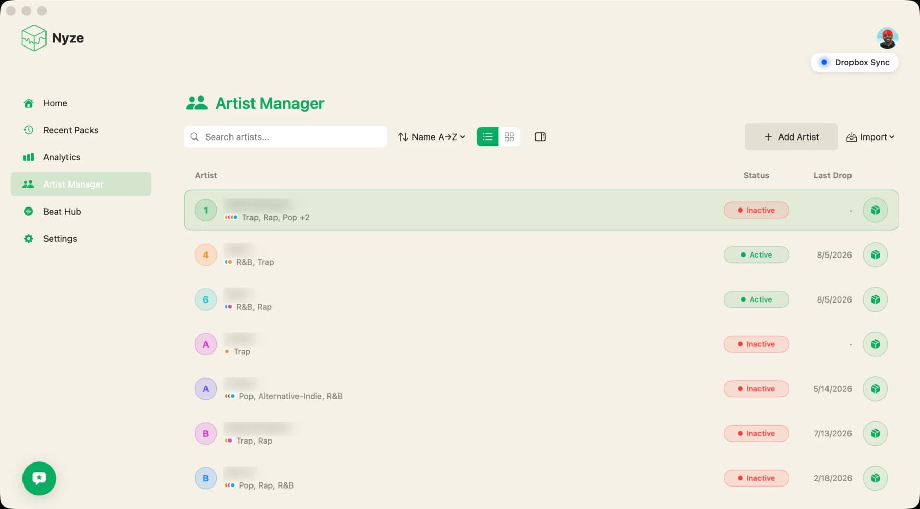The height and width of the screenshot is (509, 920).
Task: Click Inactive status dated 5/14/2026
Action: pos(756,389)
